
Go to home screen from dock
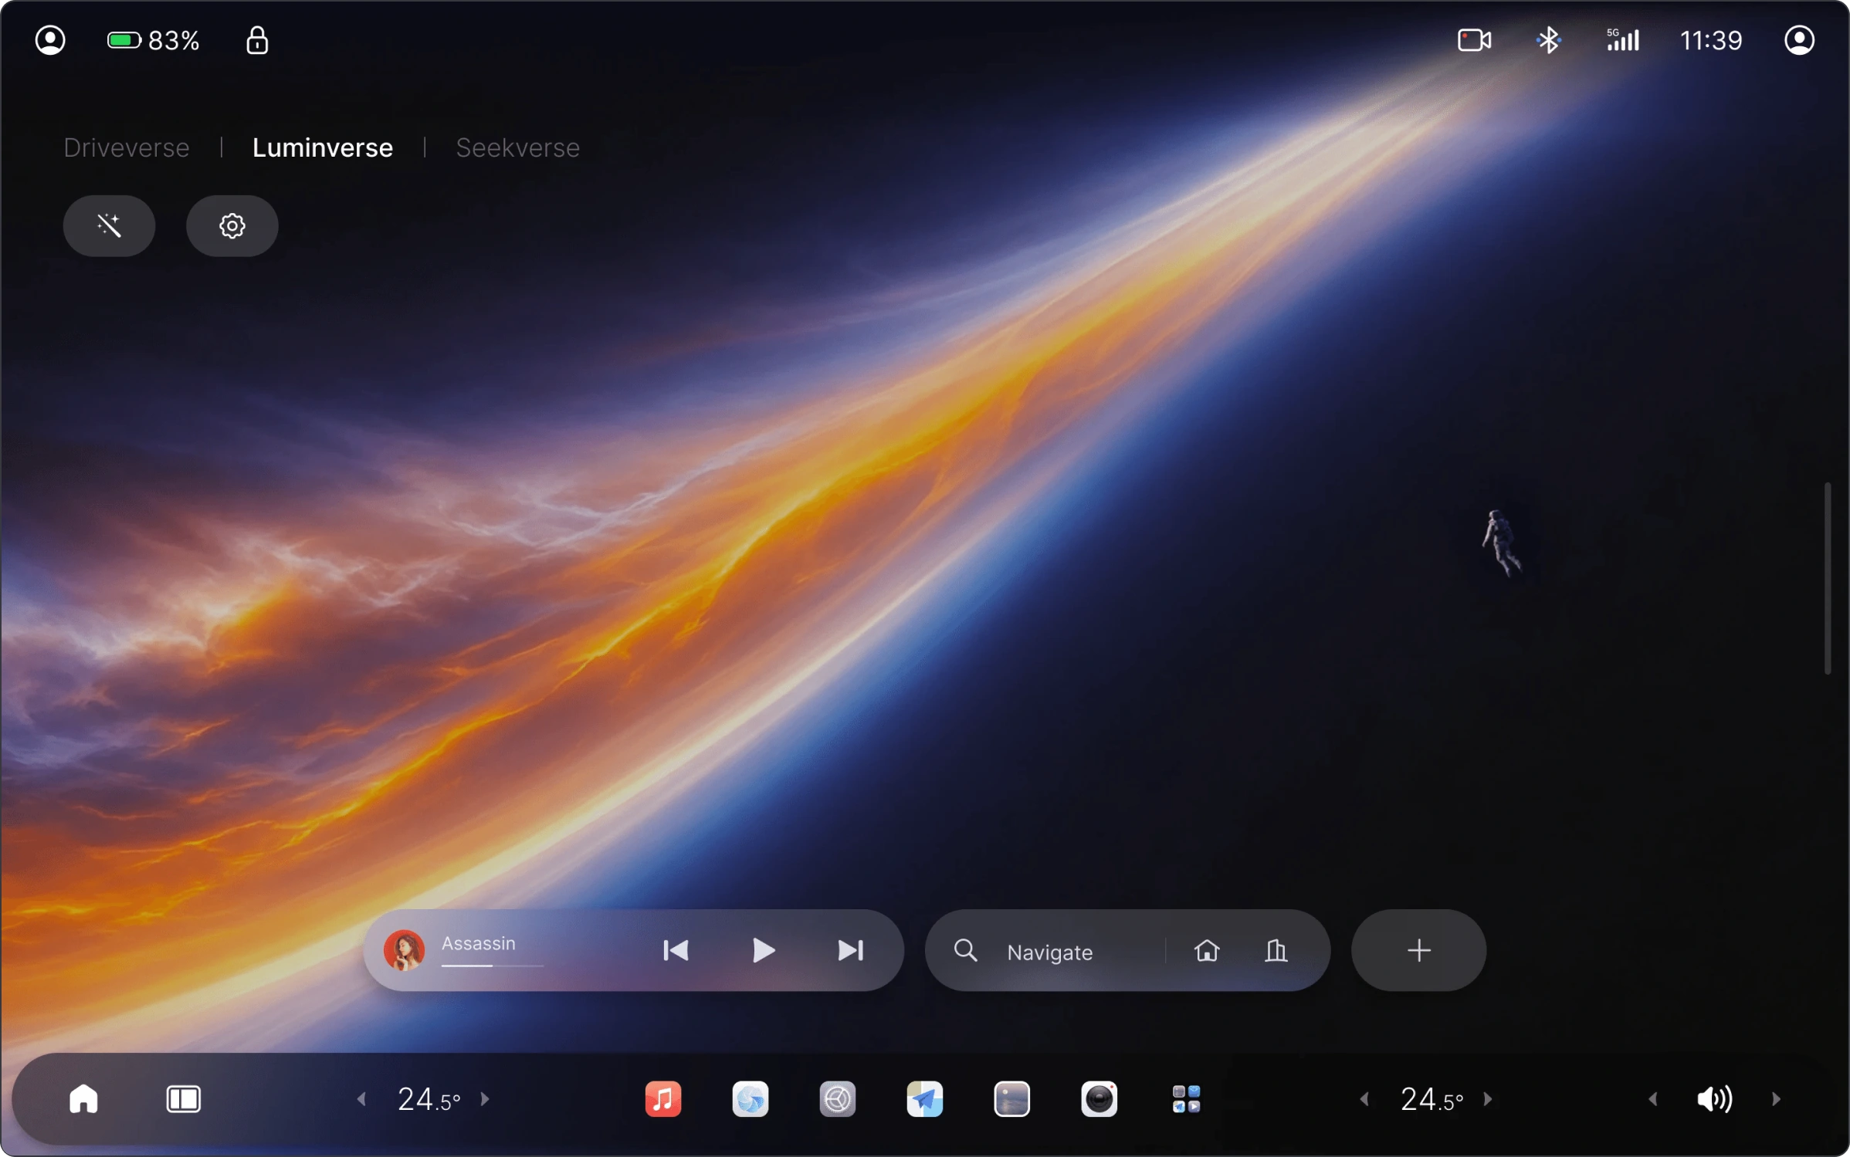click(x=83, y=1098)
